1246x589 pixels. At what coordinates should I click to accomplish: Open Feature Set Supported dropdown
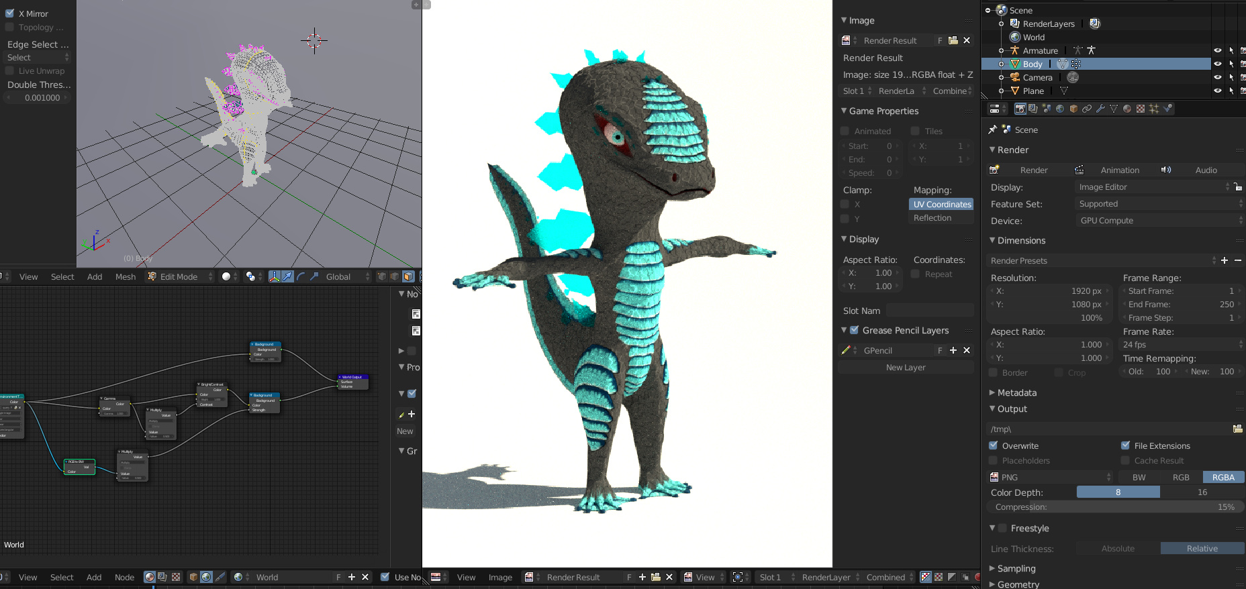coord(1159,204)
